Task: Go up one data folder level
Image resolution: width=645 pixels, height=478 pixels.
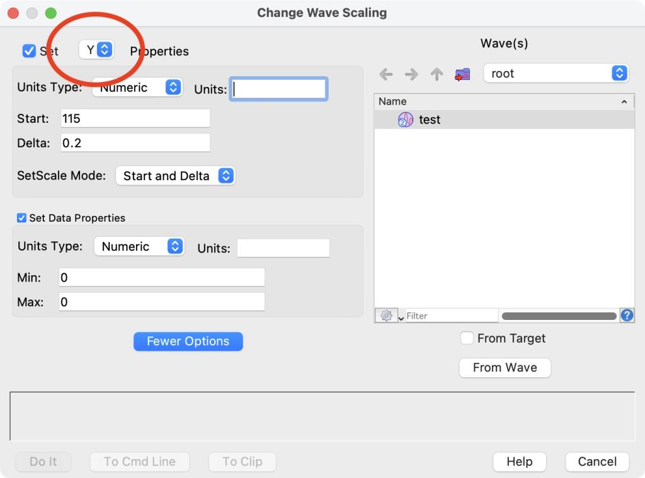Action: pyautogui.click(x=437, y=74)
